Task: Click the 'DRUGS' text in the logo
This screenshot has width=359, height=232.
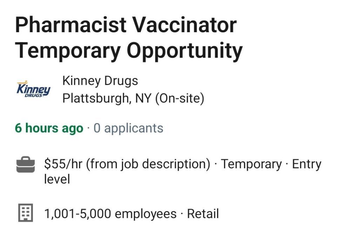Action: coord(33,95)
